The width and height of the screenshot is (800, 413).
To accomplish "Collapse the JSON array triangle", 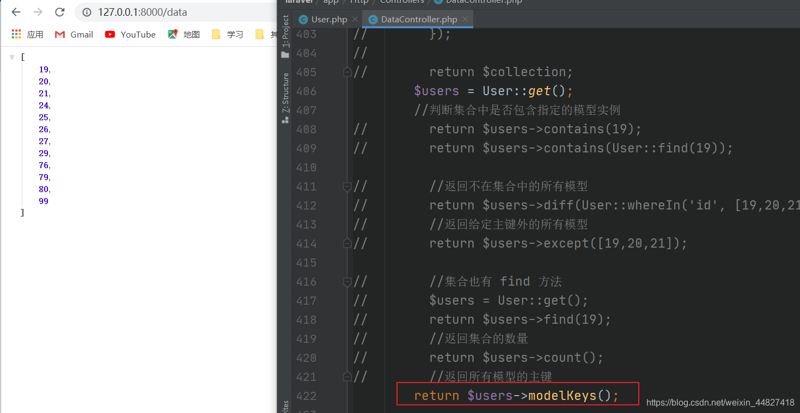I will click(12, 57).
